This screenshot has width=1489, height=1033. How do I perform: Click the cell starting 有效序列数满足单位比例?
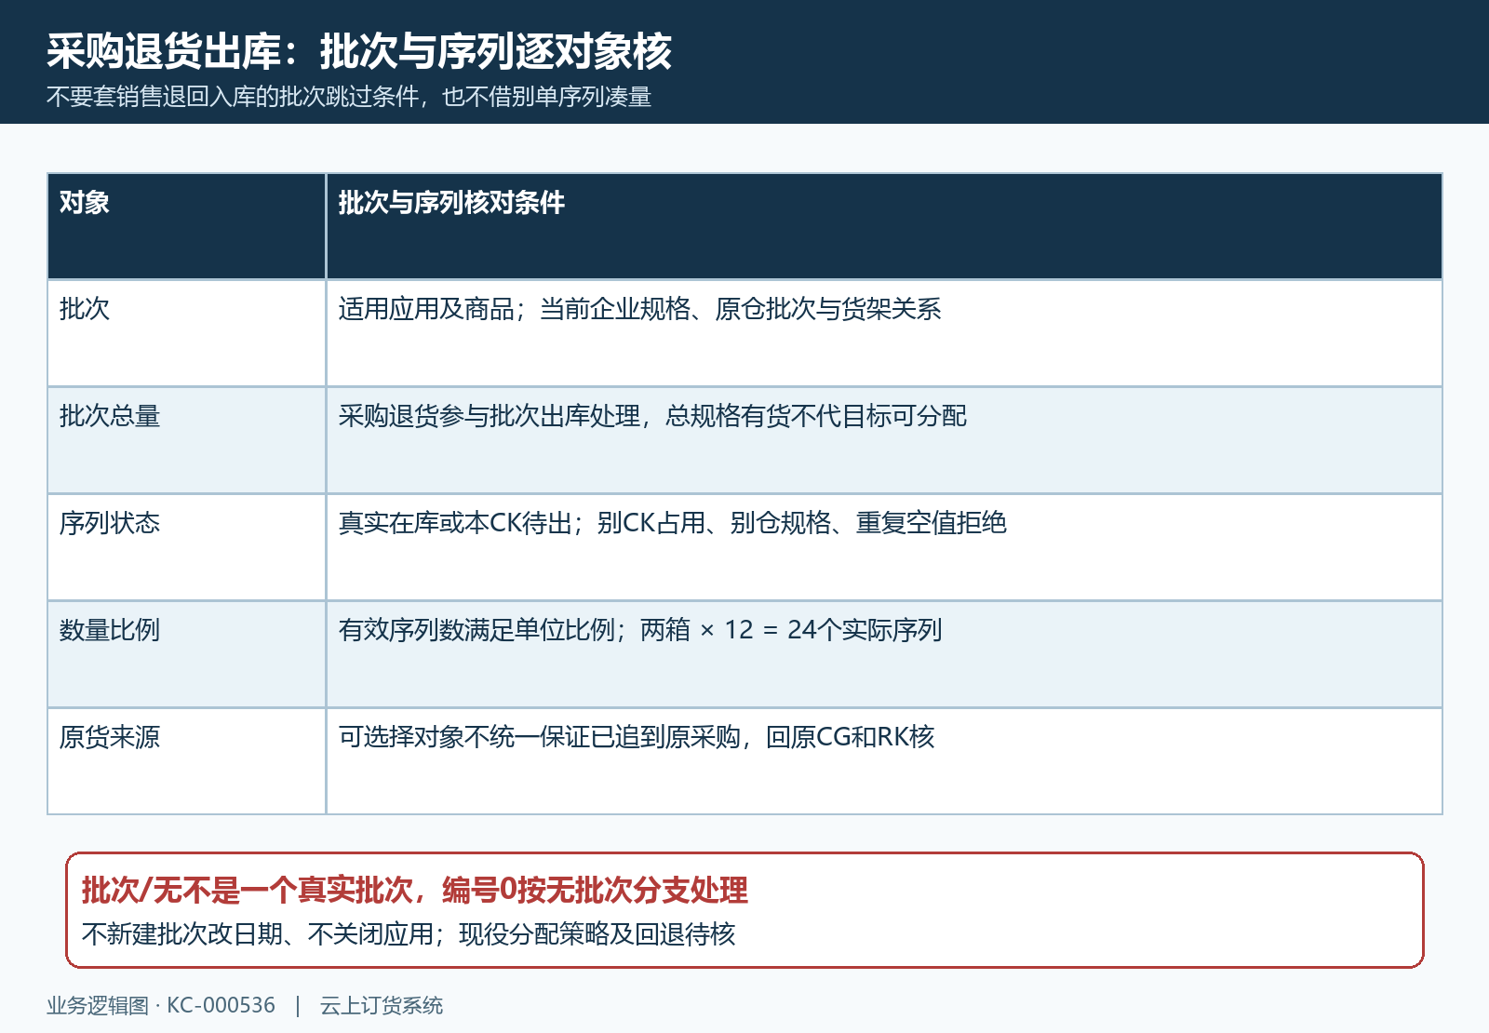tap(884, 654)
